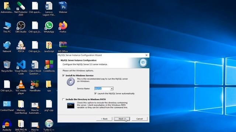Launch VLC media player shortcut

(21, 87)
